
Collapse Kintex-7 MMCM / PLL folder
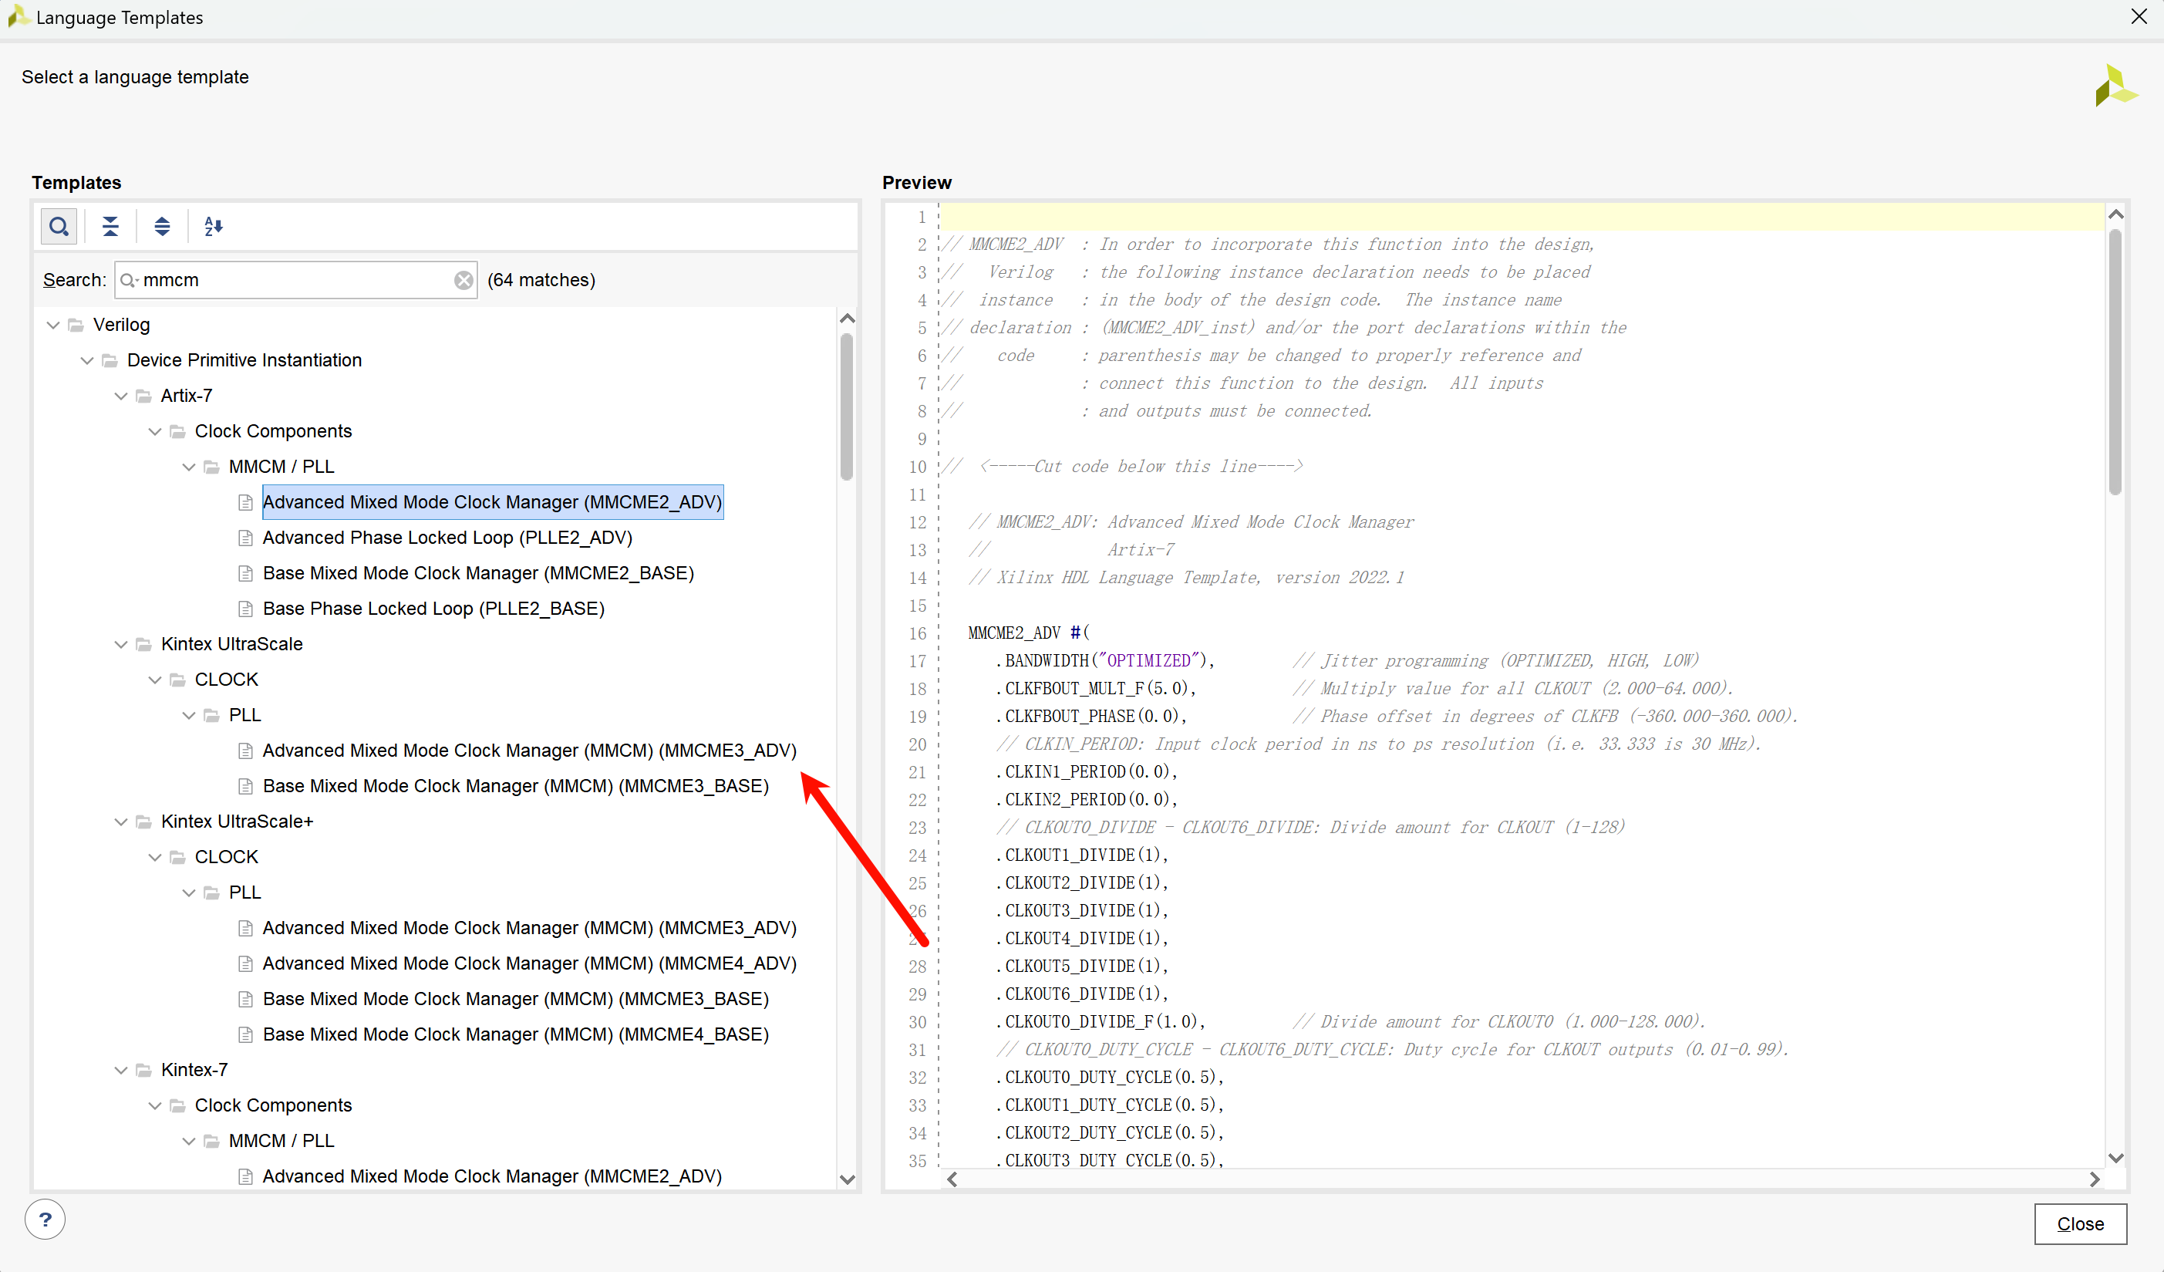point(189,1141)
